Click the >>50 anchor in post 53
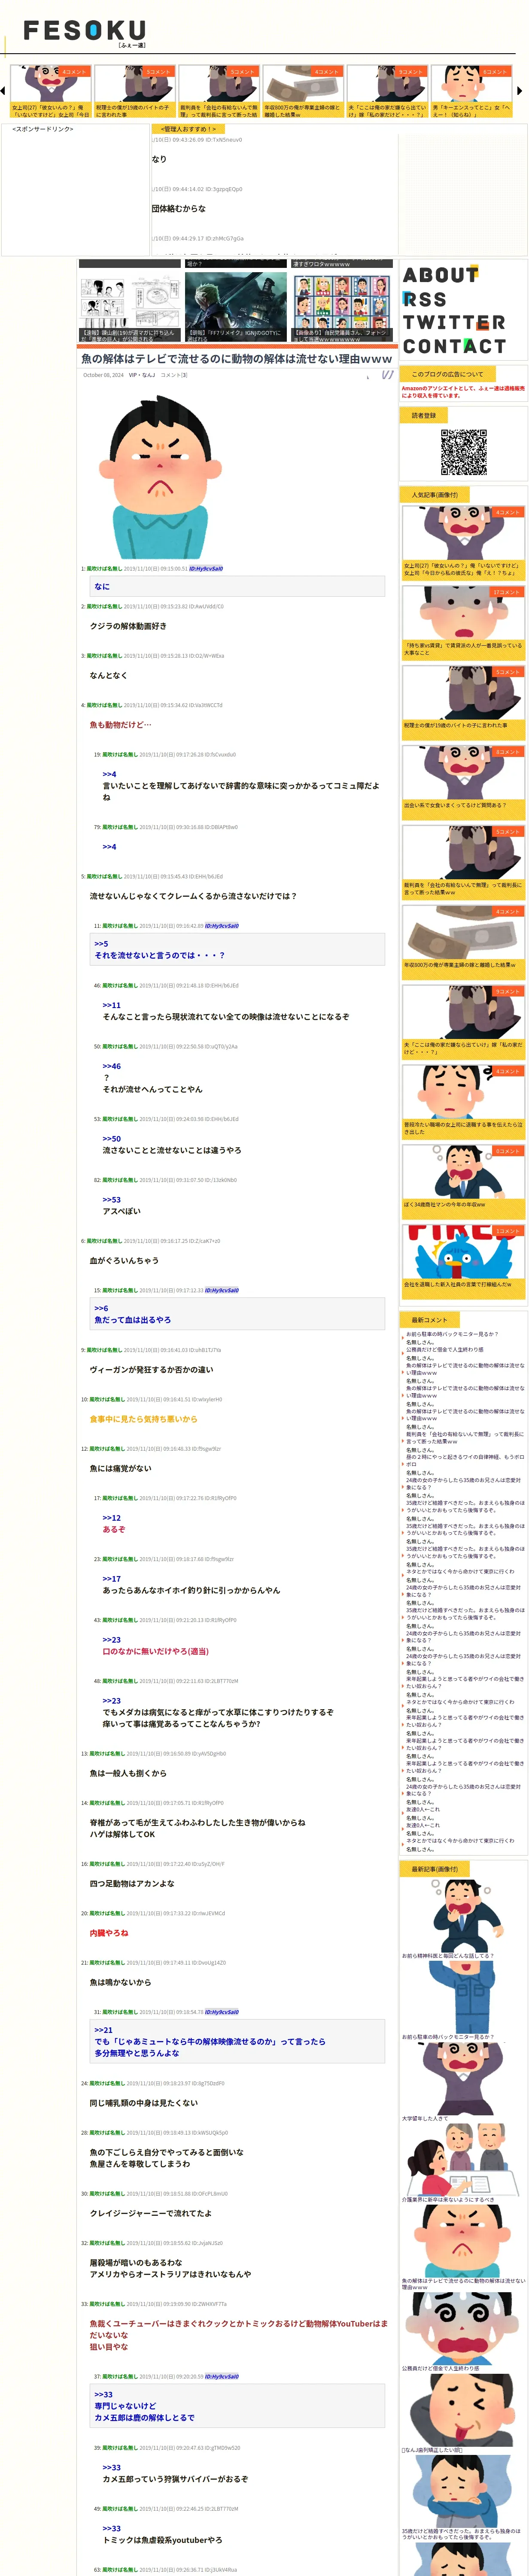529x2576 pixels. coord(111,1138)
